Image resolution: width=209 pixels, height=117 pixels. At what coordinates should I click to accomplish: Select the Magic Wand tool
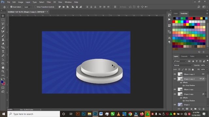point(3,28)
